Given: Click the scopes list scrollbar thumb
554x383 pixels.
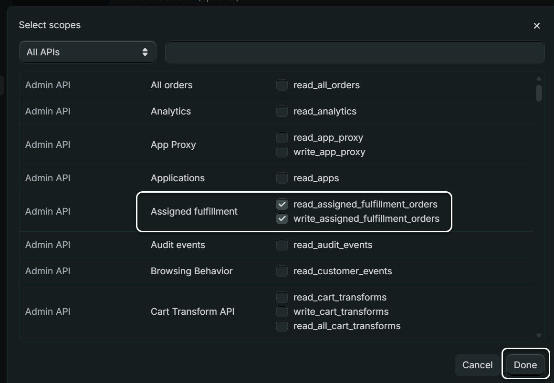Looking at the screenshot, I should coord(538,93).
